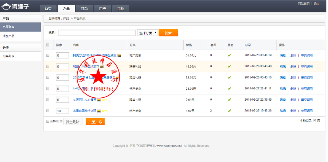
Task: Click the 产品 breadcrumb link
Action: click(66, 19)
